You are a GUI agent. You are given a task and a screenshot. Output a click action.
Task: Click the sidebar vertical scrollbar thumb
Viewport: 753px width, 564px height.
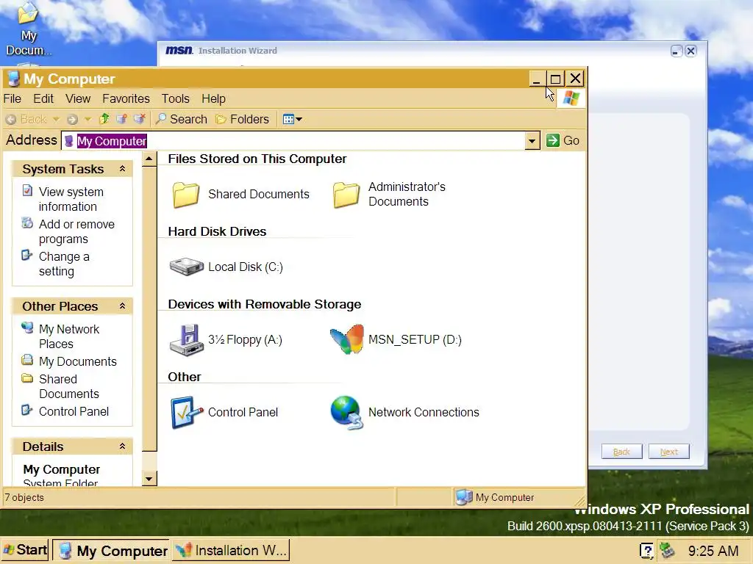coord(149,308)
